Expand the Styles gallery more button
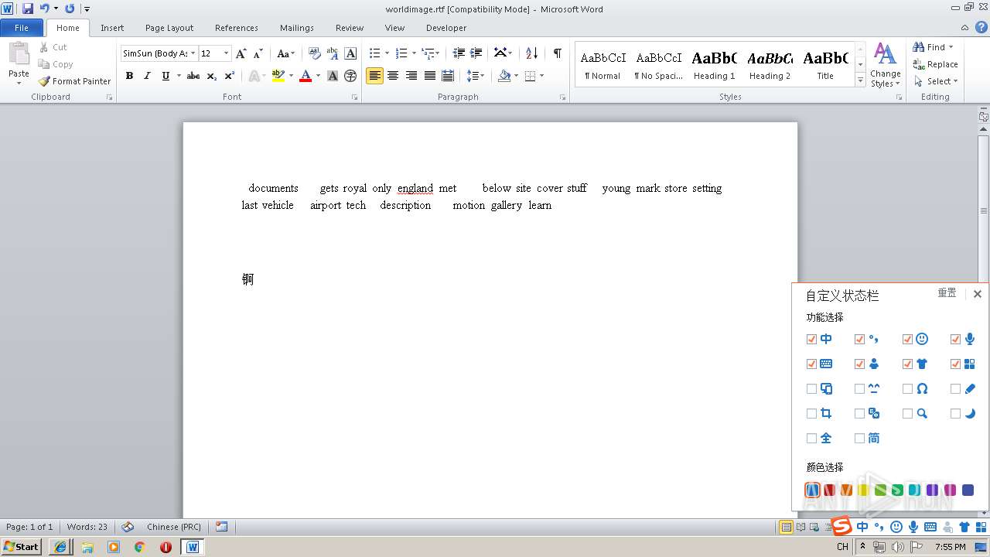 (x=860, y=80)
